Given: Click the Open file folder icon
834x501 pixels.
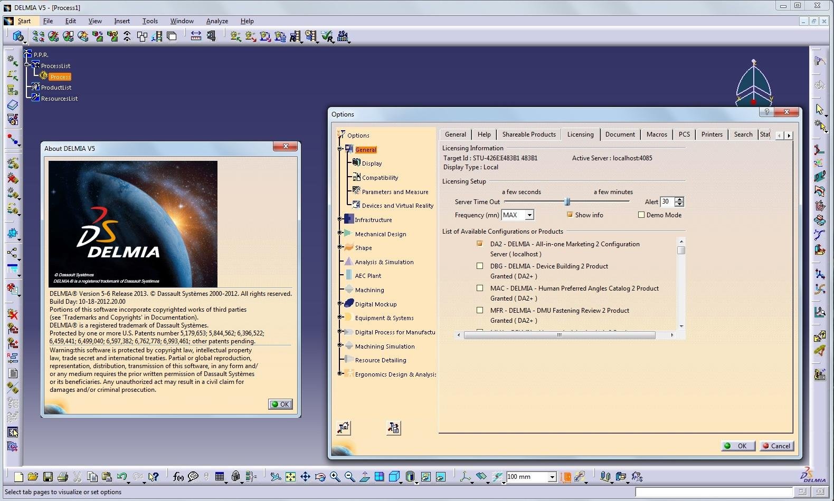Looking at the screenshot, I should pos(33,477).
